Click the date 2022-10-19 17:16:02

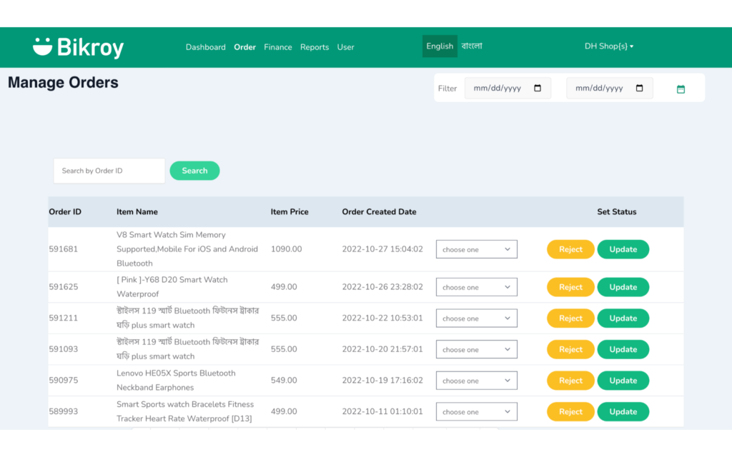click(382, 381)
